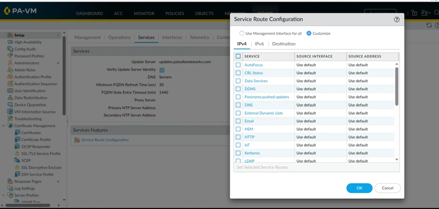Check the CRL Status row checkbox
439x209 pixels.
pyautogui.click(x=238, y=73)
